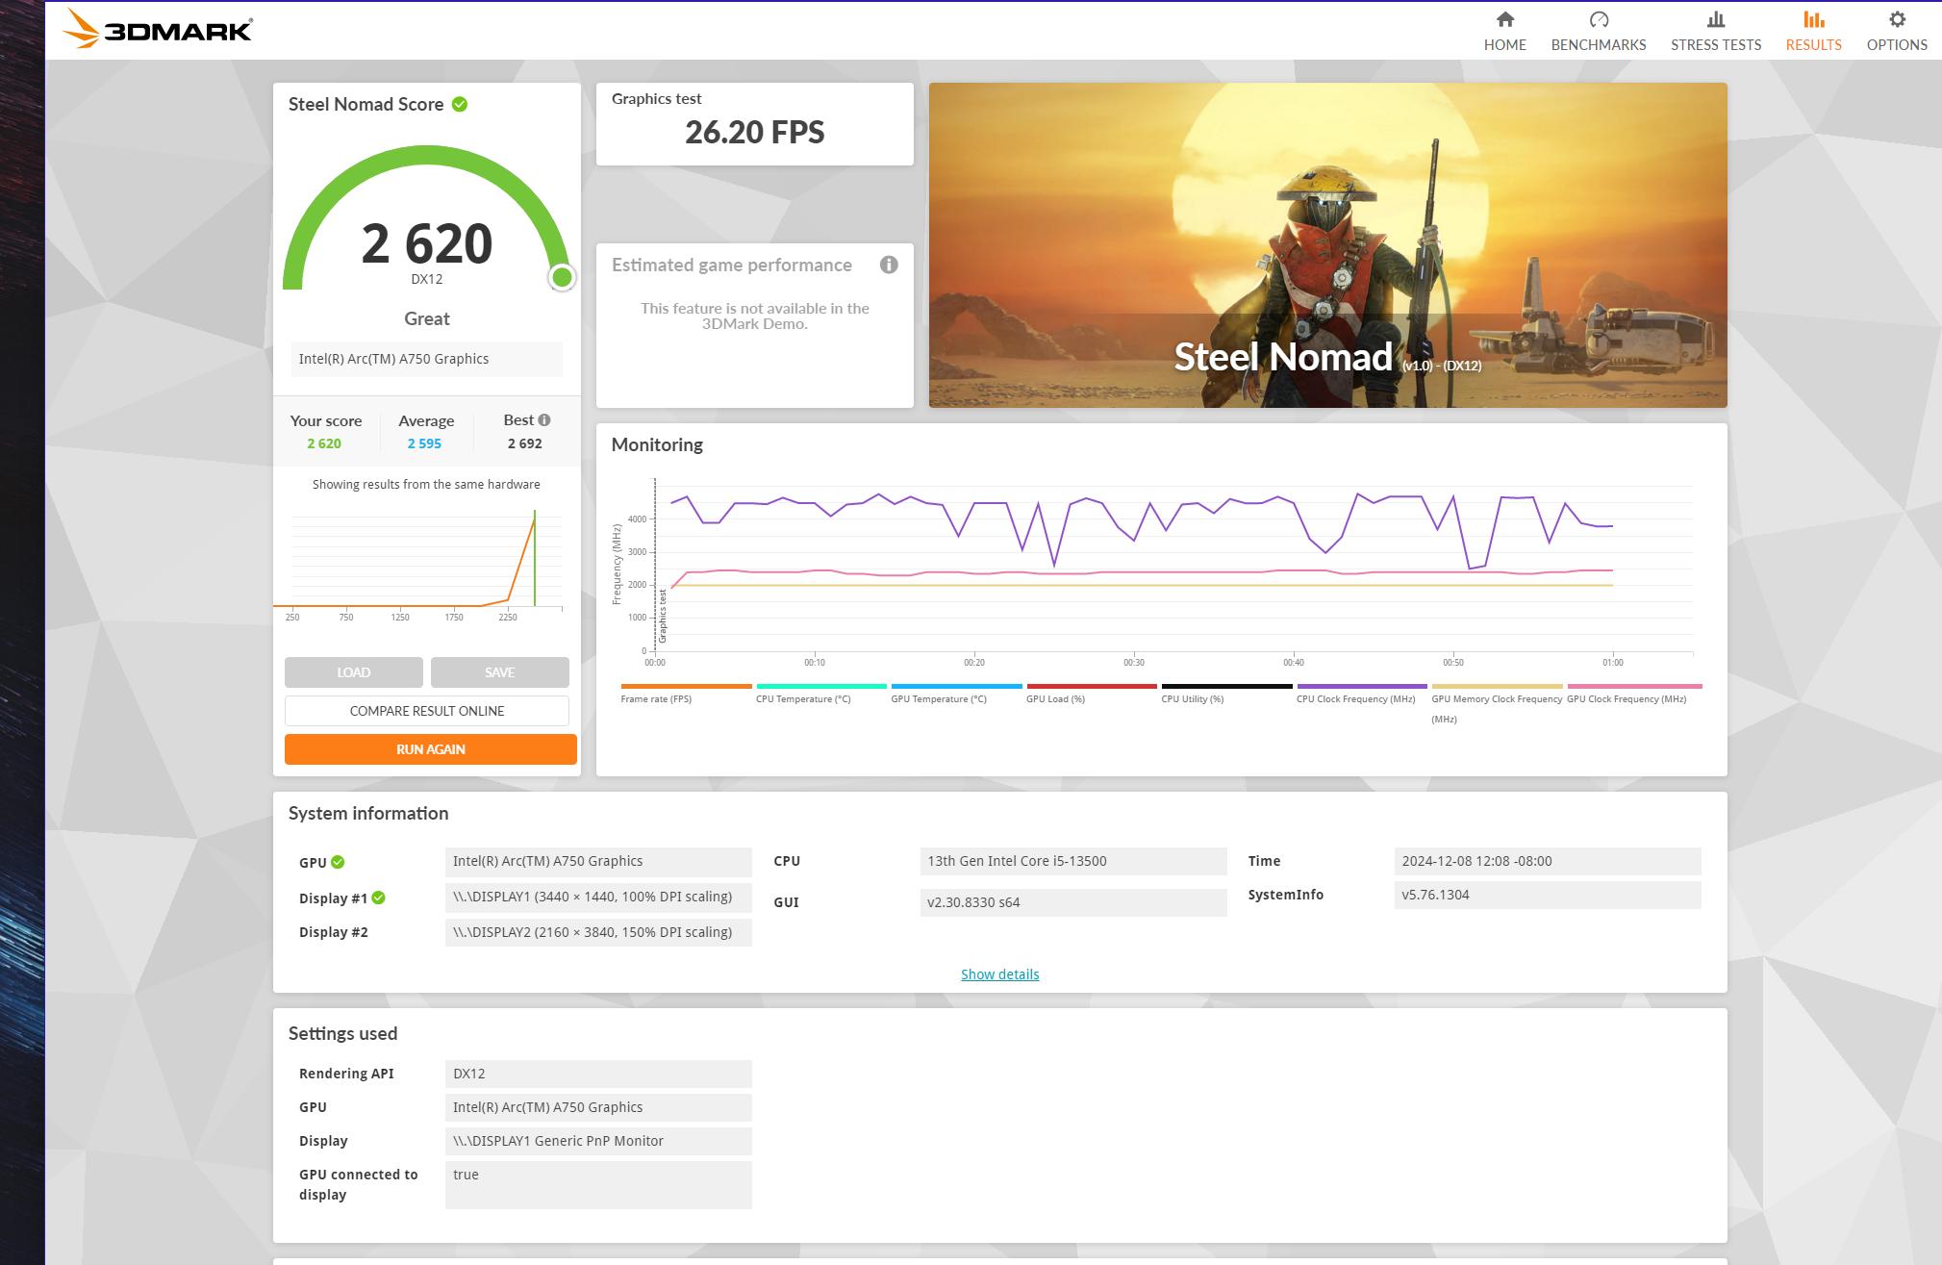Click Intel Arc A750 field under Great
This screenshot has width=1942, height=1265.
point(427,359)
